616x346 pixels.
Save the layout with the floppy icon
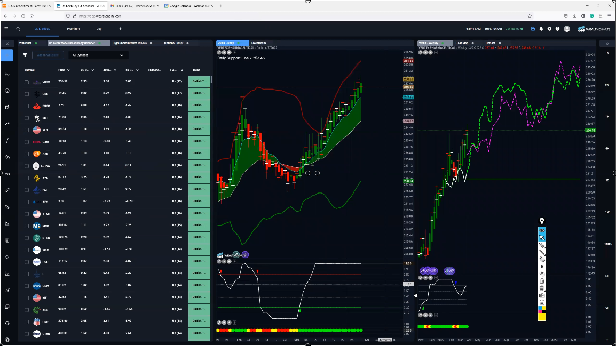coord(533,29)
